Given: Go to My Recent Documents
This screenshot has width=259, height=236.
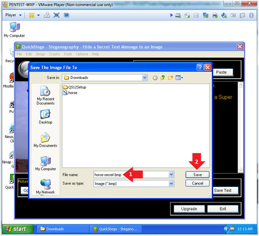Looking at the screenshot, I should tap(45, 95).
